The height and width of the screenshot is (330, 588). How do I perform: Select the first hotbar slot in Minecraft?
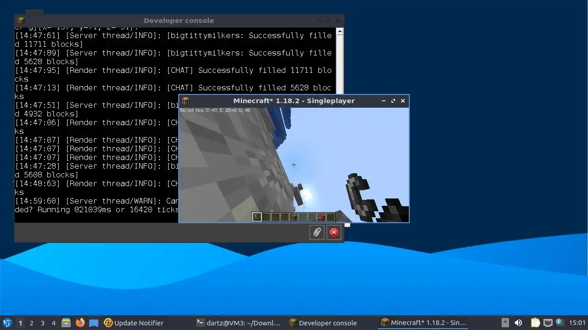click(x=257, y=217)
